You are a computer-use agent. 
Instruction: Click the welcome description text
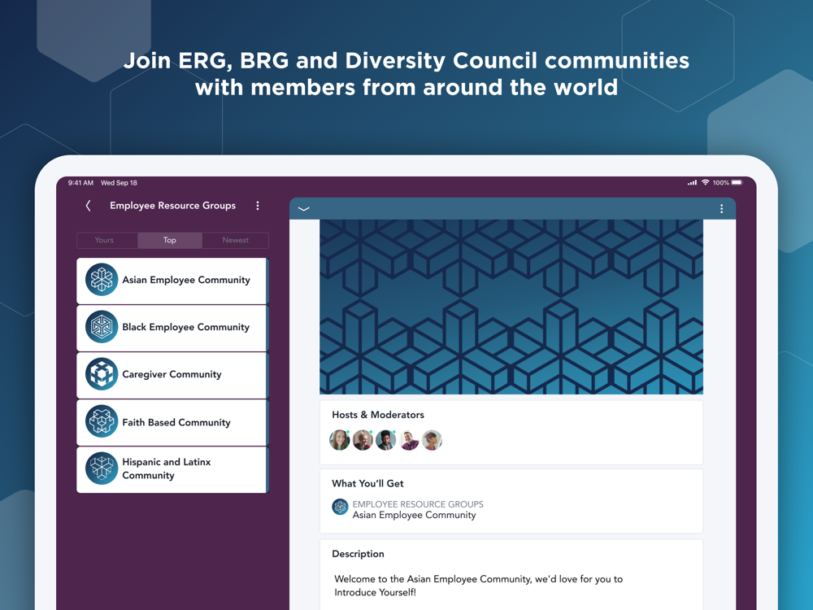coord(479,586)
